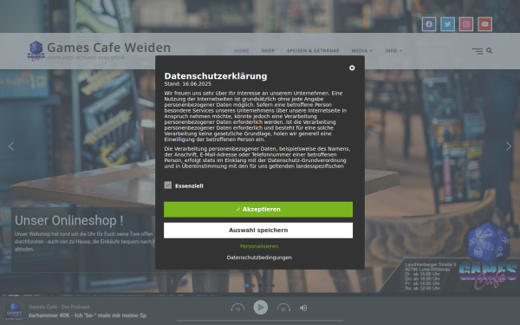The width and height of the screenshot is (520, 325).
Task: Click the Games Cafe d20 logo at bottom right
Action: click(488, 255)
